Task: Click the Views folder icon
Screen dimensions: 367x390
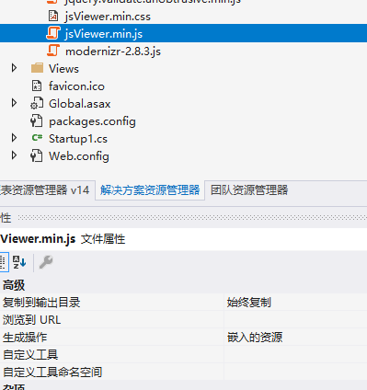Action: pyautogui.click(x=37, y=68)
